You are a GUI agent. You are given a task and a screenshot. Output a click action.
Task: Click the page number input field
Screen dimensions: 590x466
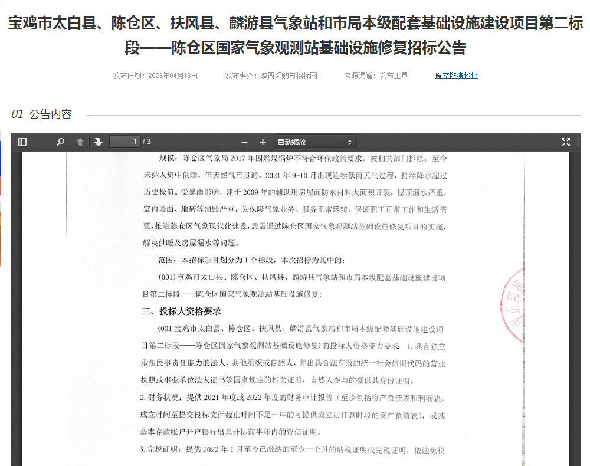(x=124, y=142)
